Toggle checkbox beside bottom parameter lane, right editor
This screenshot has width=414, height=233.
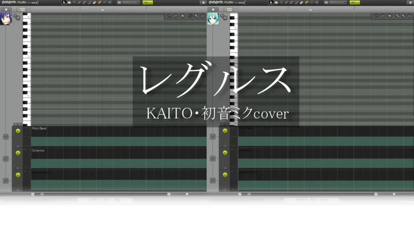pos(213,180)
